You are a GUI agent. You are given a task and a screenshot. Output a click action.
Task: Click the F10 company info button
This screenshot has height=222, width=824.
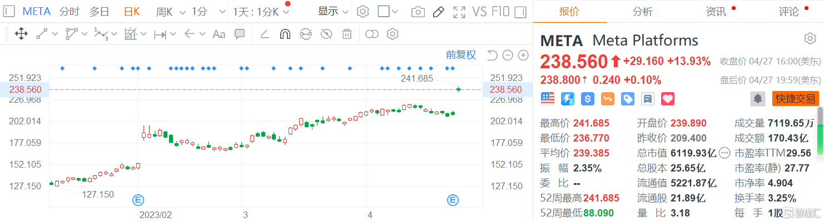[500, 12]
